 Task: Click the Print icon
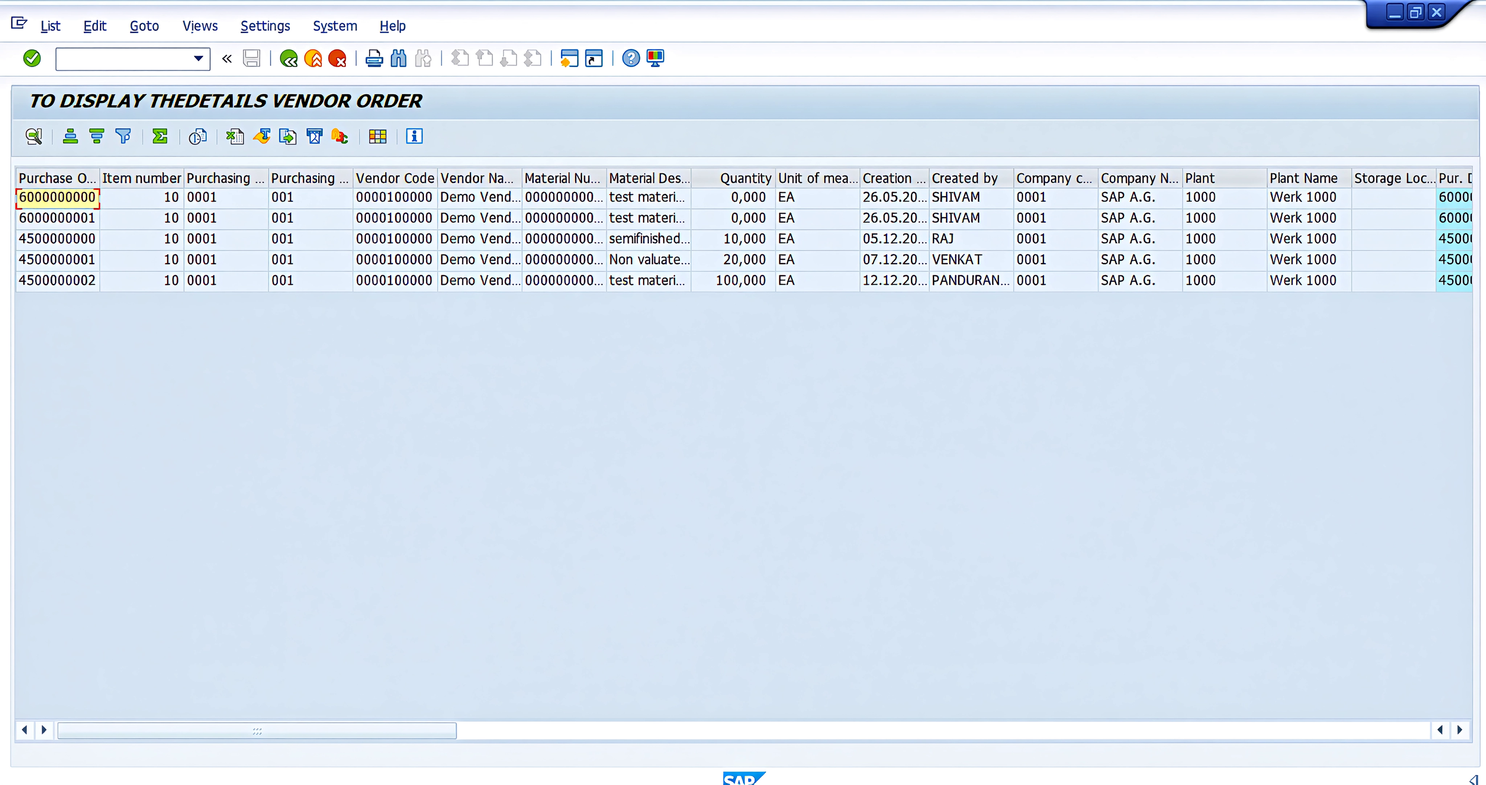pos(374,58)
